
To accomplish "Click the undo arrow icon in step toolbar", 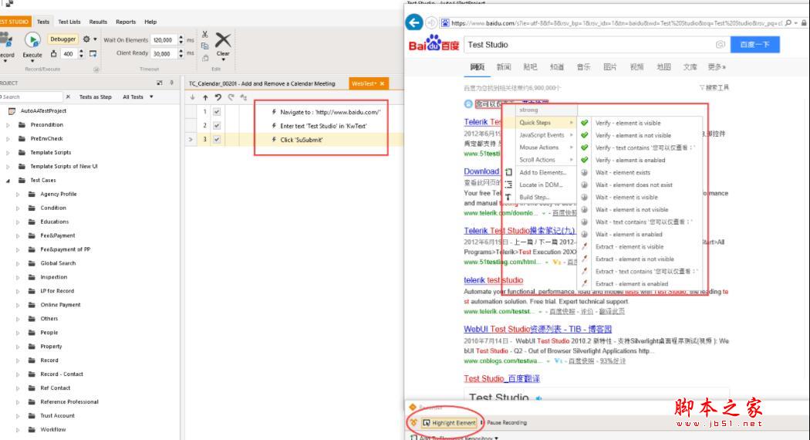I will pyautogui.click(x=218, y=97).
